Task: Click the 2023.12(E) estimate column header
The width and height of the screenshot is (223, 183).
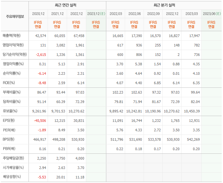Action: (x=96, y=14)
